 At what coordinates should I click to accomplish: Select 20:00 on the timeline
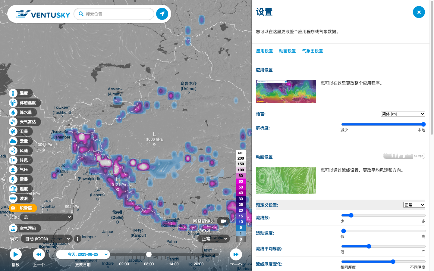[199, 264]
